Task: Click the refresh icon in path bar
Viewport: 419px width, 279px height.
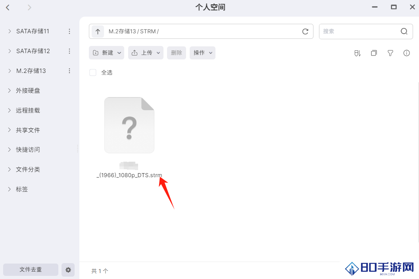Action: click(x=305, y=31)
